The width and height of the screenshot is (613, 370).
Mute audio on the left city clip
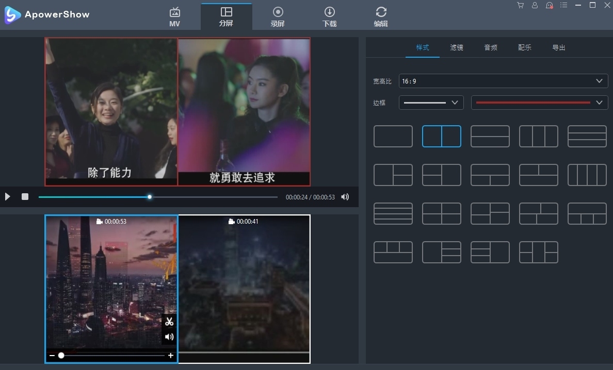pos(169,337)
